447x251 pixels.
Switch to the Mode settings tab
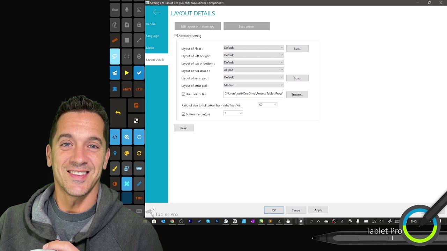pyautogui.click(x=156, y=48)
